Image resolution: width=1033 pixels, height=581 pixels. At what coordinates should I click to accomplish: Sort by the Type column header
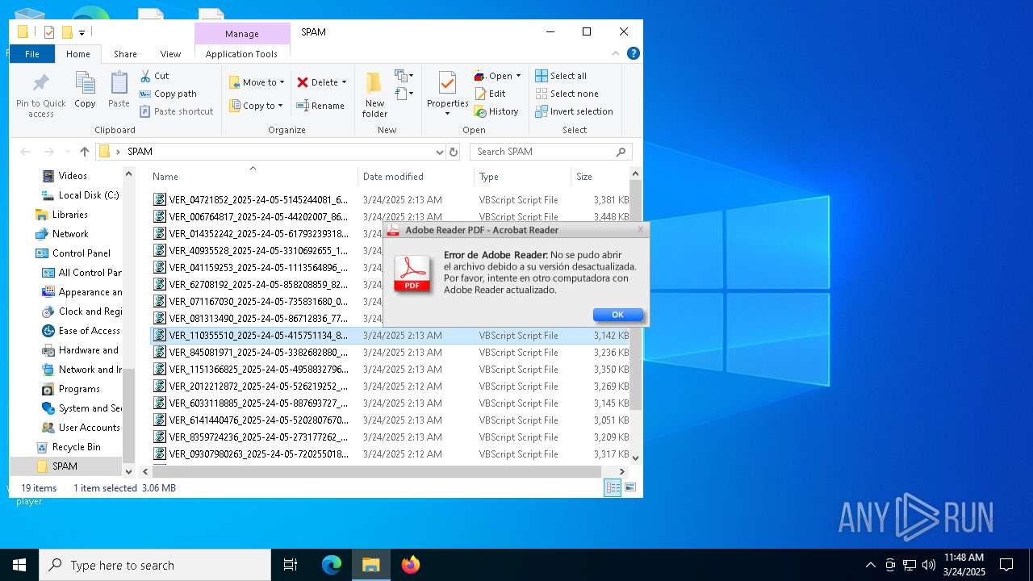pos(522,176)
